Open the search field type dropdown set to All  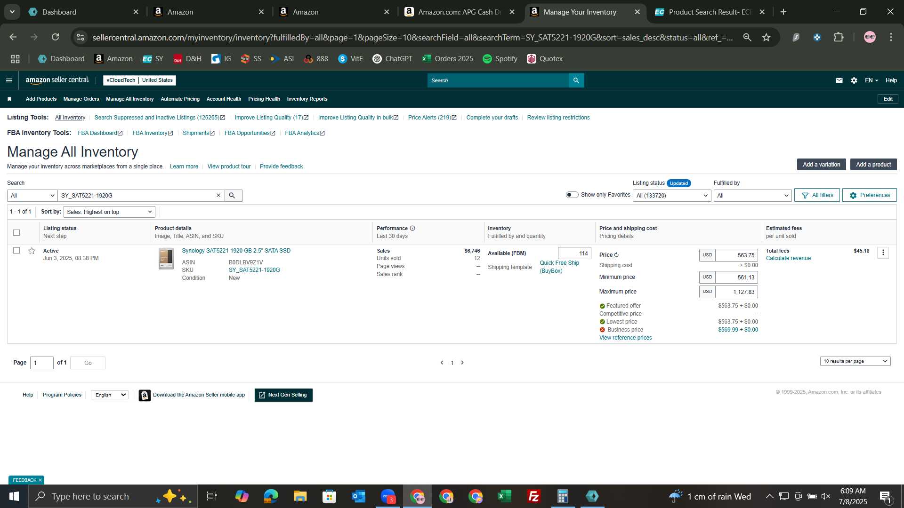[32, 196]
